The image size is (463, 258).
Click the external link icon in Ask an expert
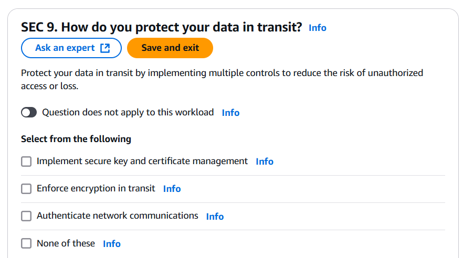[x=105, y=48]
